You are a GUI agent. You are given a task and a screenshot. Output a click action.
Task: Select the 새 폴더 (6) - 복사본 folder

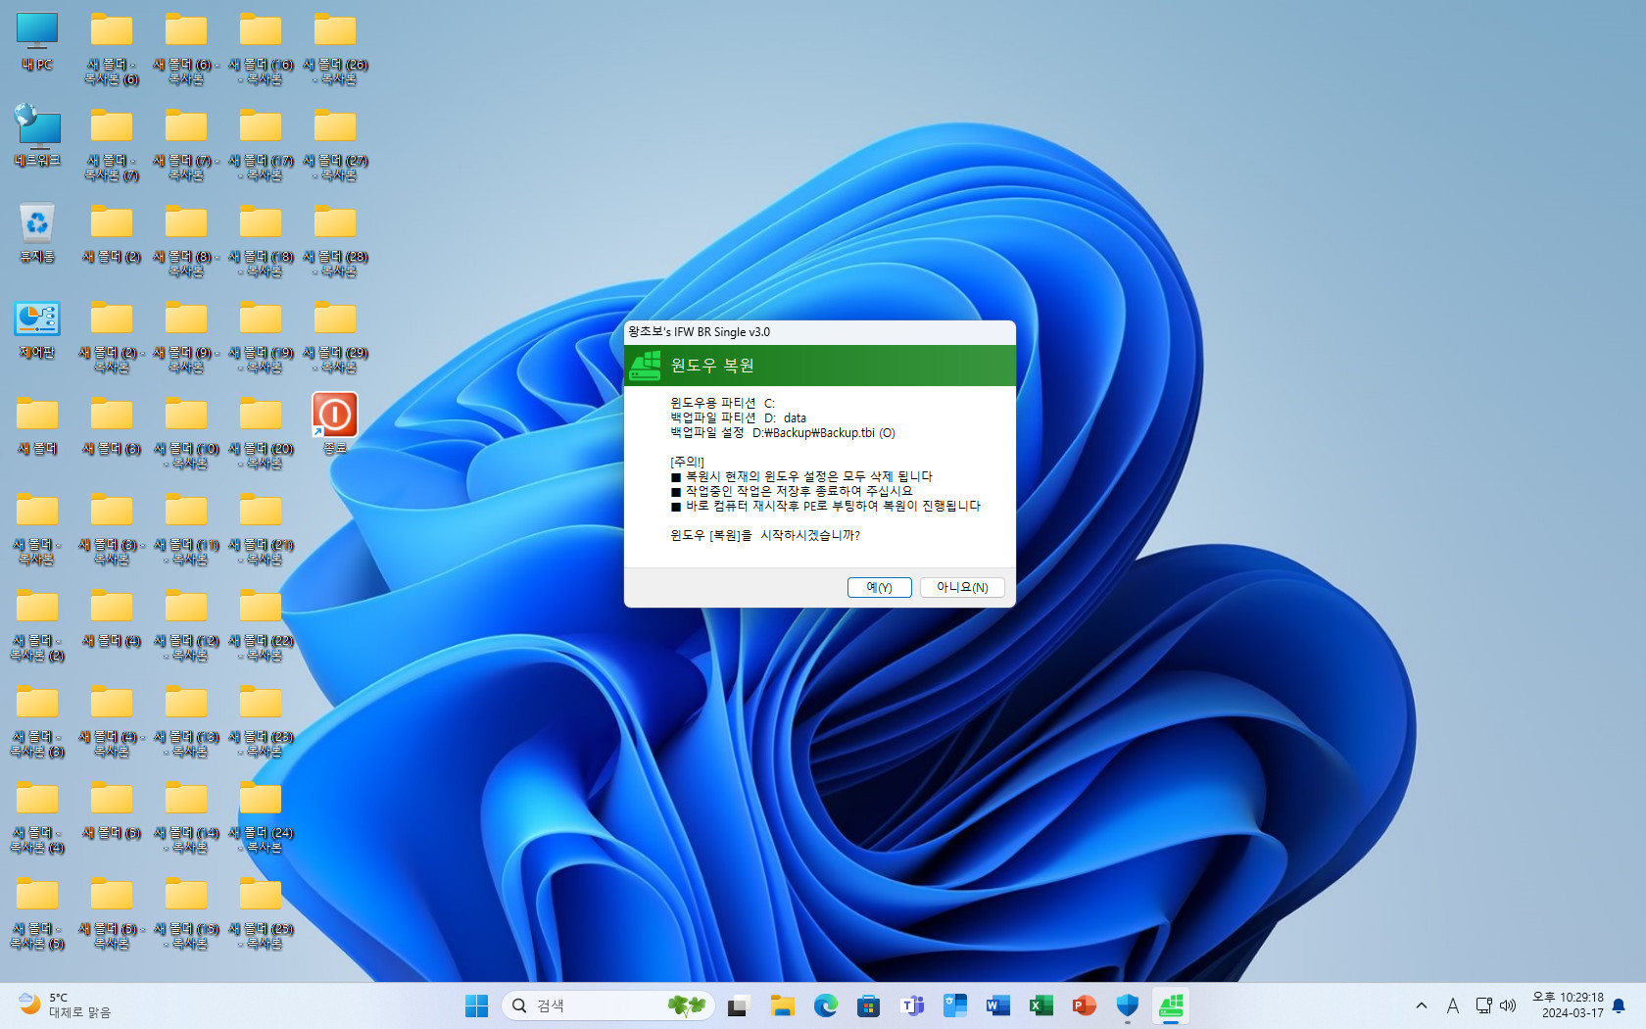186,49
